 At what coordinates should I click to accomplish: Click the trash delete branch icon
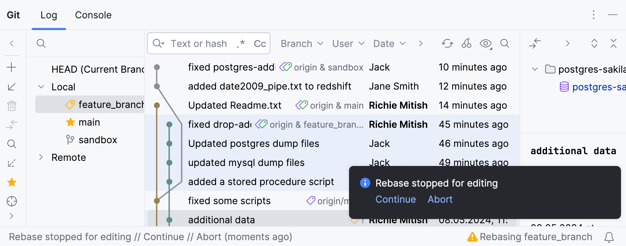pyautogui.click(x=12, y=106)
